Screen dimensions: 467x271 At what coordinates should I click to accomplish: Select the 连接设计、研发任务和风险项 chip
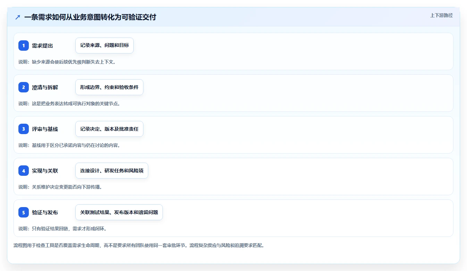pos(112,171)
